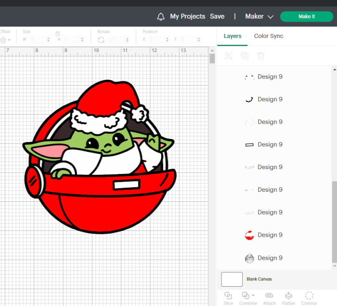Click the Layers panel scrollbar thumb
337x306 pixels.
[x=335, y=222]
